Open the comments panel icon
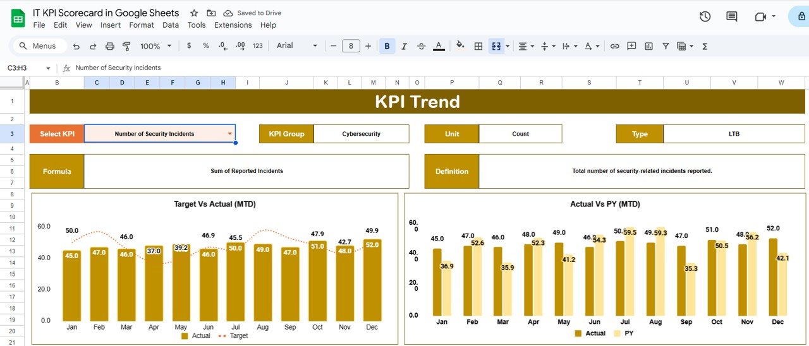The width and height of the screenshot is (809, 346). click(x=732, y=16)
